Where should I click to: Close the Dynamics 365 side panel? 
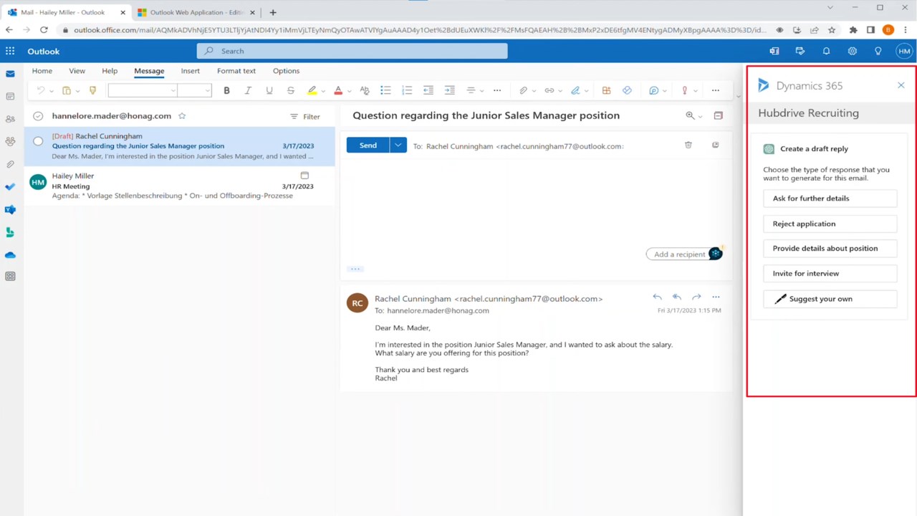pyautogui.click(x=901, y=85)
